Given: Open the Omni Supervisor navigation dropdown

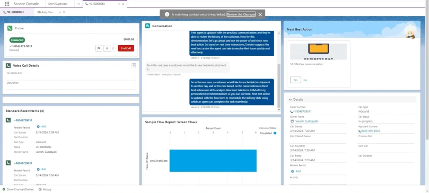Looking at the screenshot, I should (78, 4).
